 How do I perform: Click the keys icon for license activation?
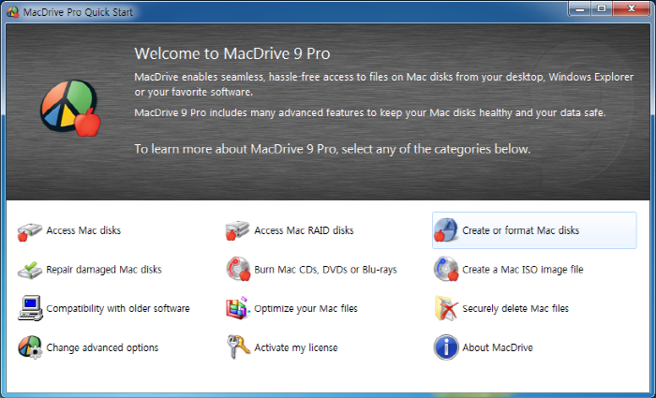(238, 346)
